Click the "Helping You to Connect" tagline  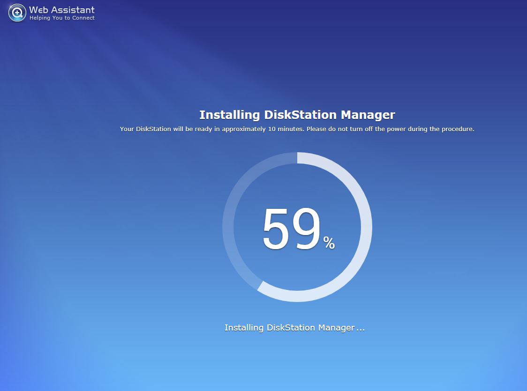[62, 18]
